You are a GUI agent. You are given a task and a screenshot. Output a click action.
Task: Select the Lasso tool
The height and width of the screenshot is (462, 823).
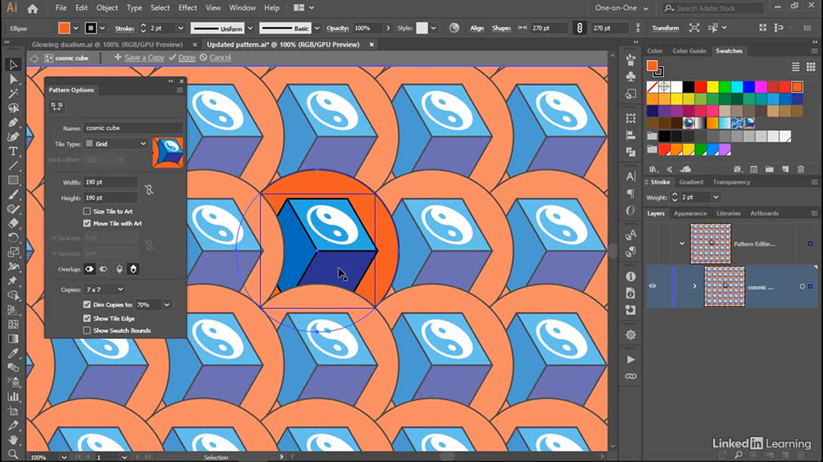click(x=13, y=108)
